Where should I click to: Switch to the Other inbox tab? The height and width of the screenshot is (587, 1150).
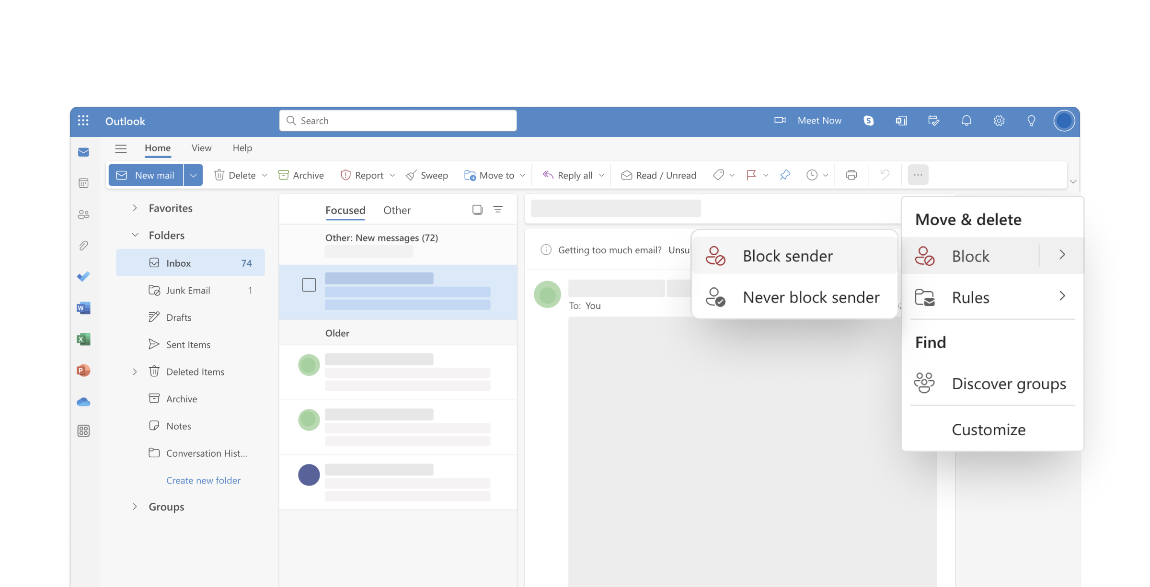point(397,210)
